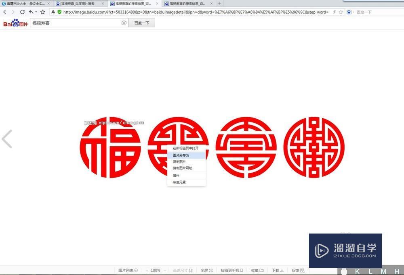
Task: Reload the page with the refresh icon
Action: coord(22,12)
